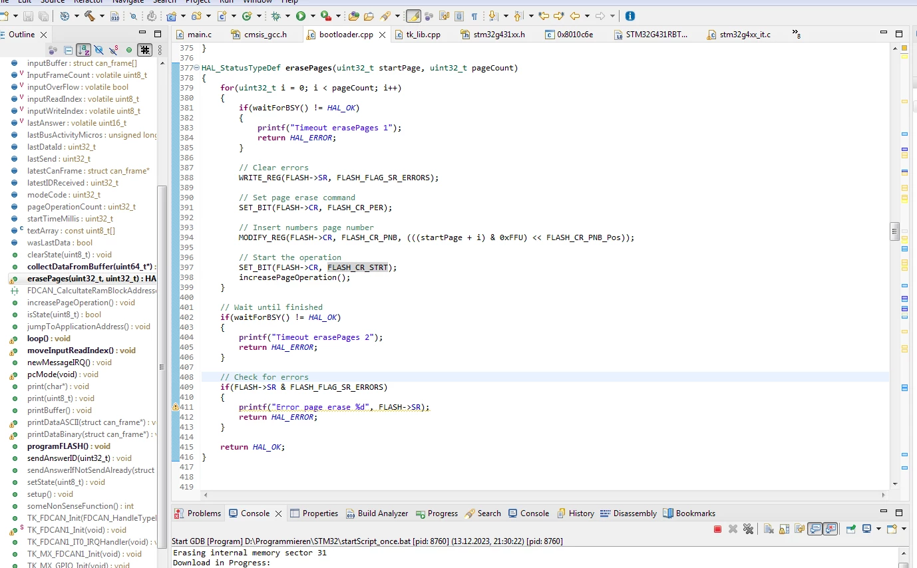Click the External Tools run icon with red toolbox
Image resolution: width=917 pixels, height=568 pixels.
325,16
